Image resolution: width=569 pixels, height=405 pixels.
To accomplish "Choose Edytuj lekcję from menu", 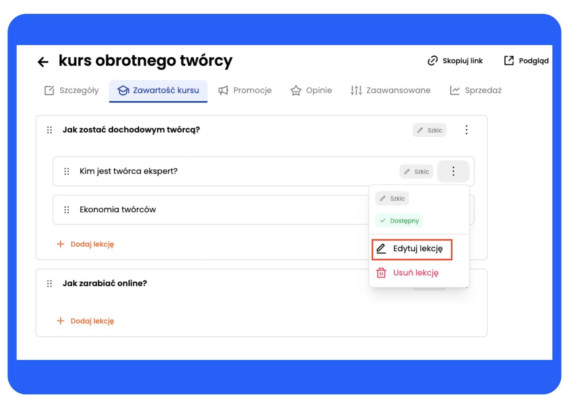I will [x=412, y=249].
